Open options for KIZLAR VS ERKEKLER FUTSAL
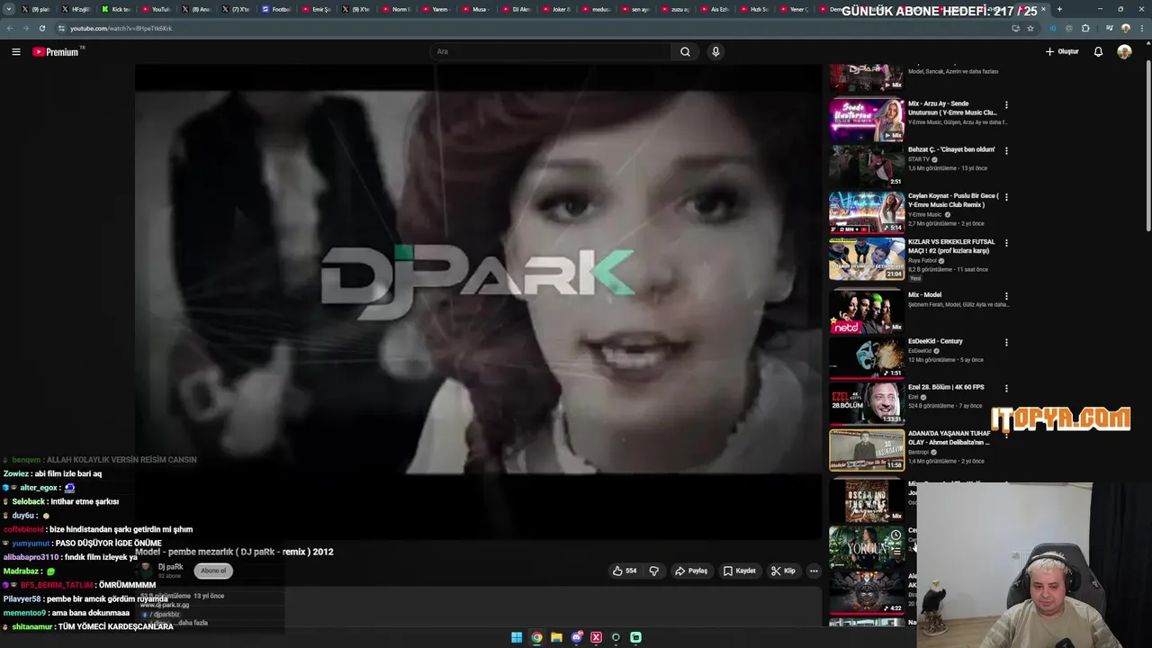Viewport: 1152px width, 648px height. (x=1006, y=243)
